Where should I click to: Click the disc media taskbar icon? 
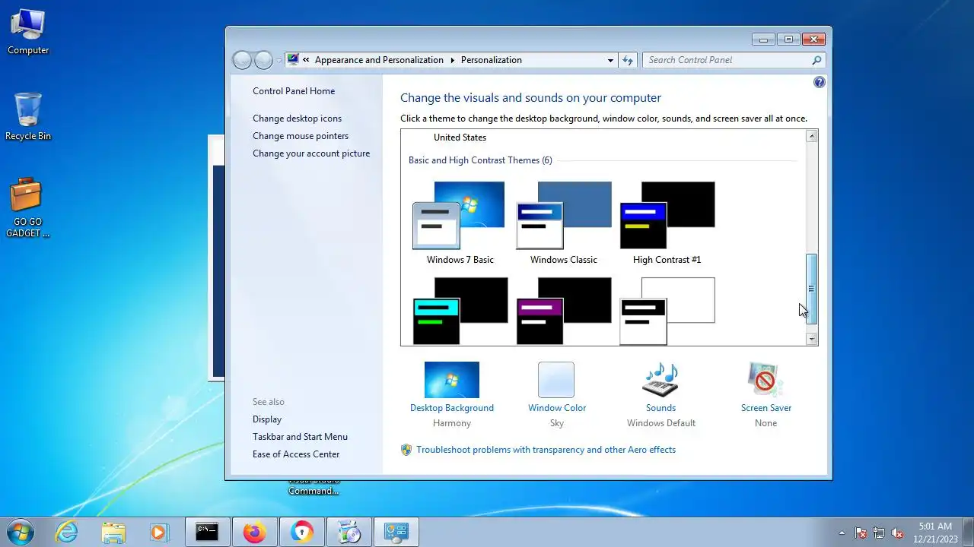(349, 532)
